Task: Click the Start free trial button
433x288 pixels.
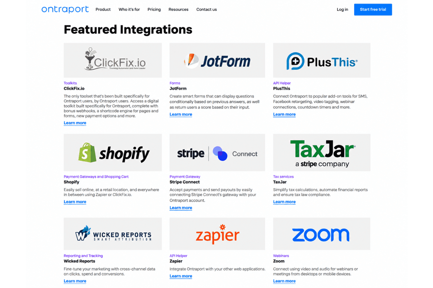Action: 373,10
